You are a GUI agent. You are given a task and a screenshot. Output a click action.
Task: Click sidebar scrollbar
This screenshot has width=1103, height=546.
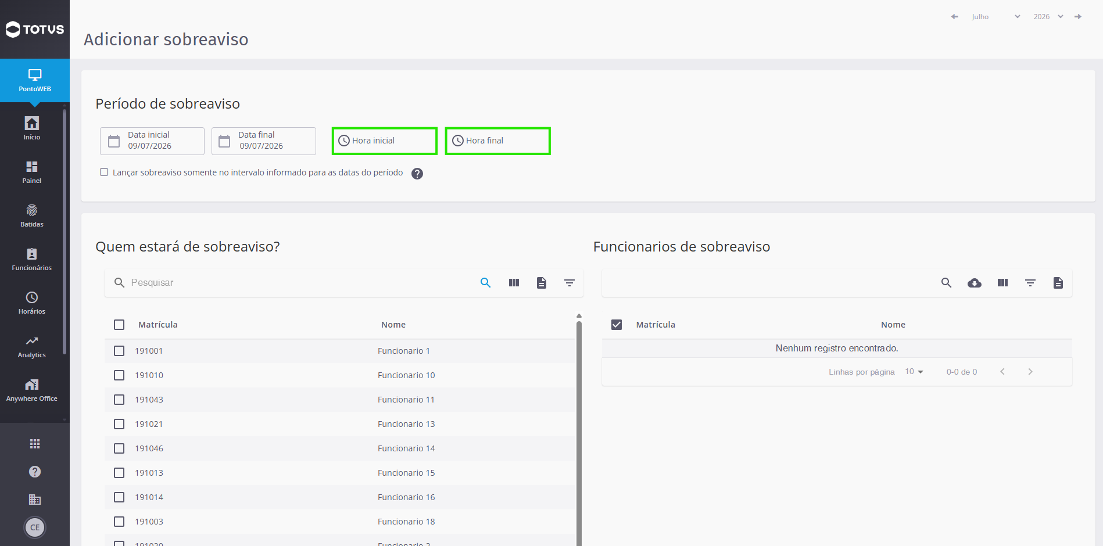pyautogui.click(x=65, y=231)
